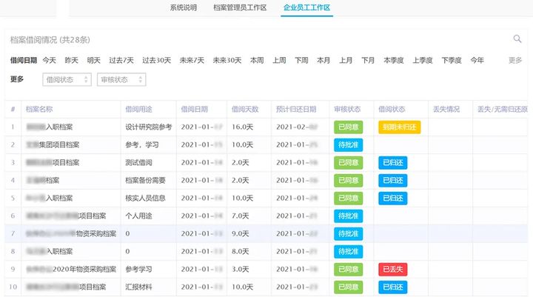Switch to 系统说明 tab
This screenshot has height=297, width=533.
click(184, 7)
